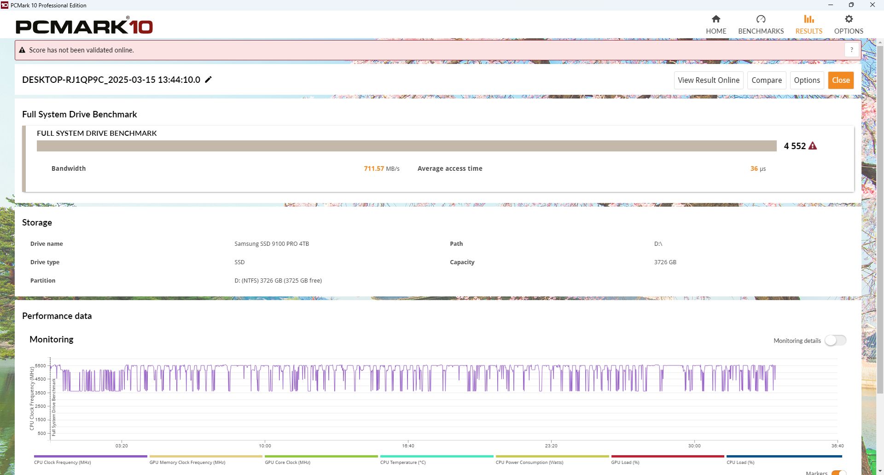
Task: Click the bandwidth value 711.57 MB/s
Action: point(382,168)
